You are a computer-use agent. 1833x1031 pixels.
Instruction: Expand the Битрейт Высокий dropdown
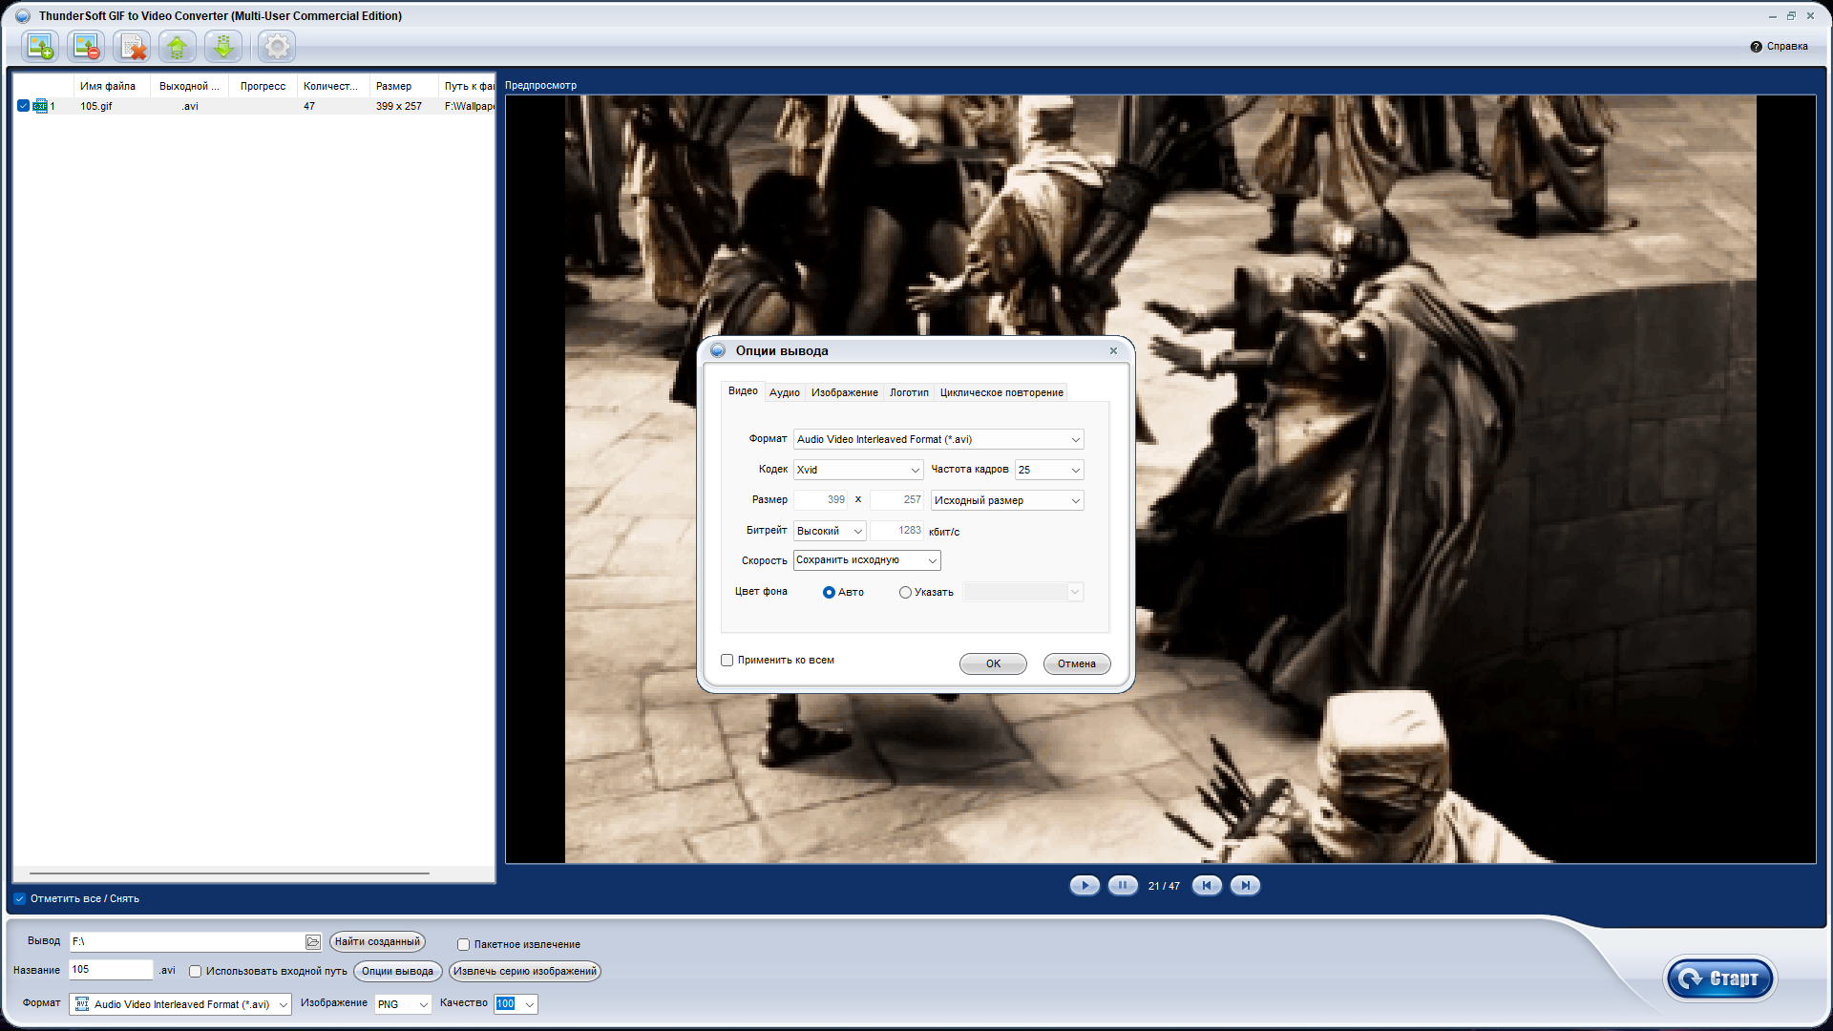[x=830, y=531]
